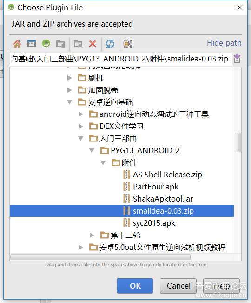Click archive icon of syc2015.apk
The height and width of the screenshot is (303, 251).
(x=126, y=223)
